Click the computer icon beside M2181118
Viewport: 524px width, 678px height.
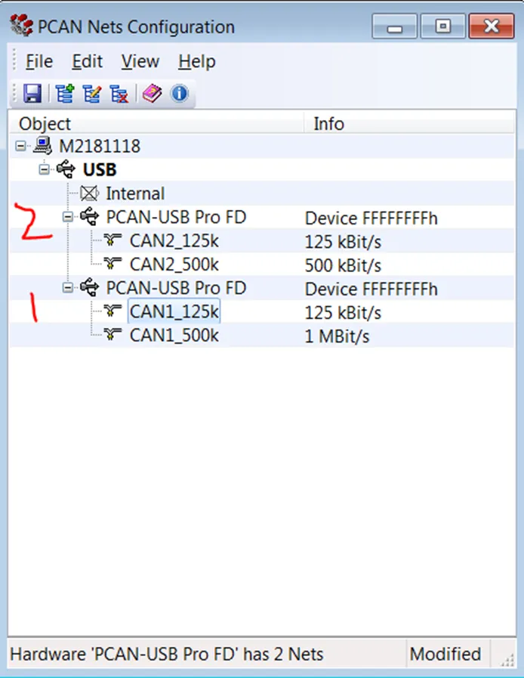tap(42, 146)
